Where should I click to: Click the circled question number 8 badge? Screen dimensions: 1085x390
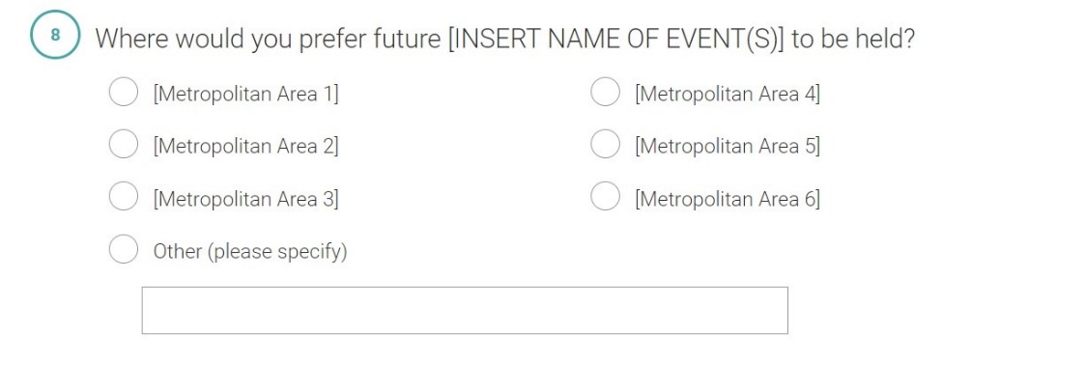54,39
